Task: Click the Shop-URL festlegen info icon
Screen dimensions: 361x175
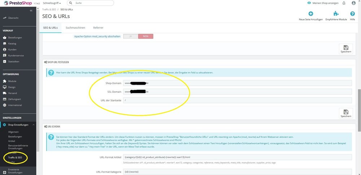Action: (51, 73)
